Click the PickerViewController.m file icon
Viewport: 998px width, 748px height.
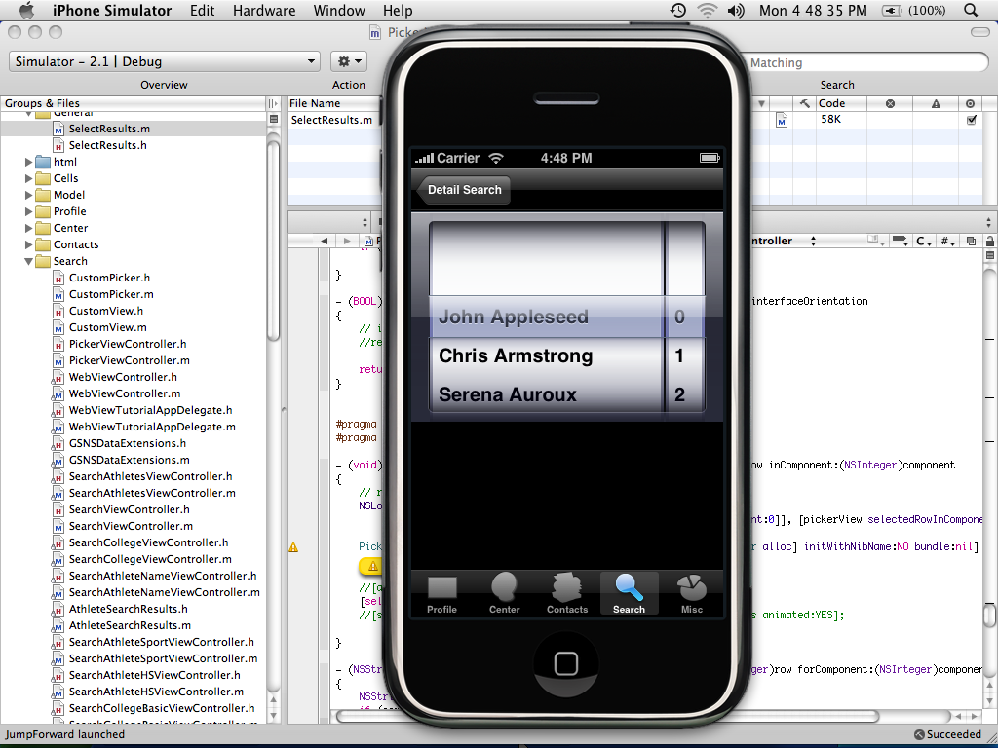[58, 360]
